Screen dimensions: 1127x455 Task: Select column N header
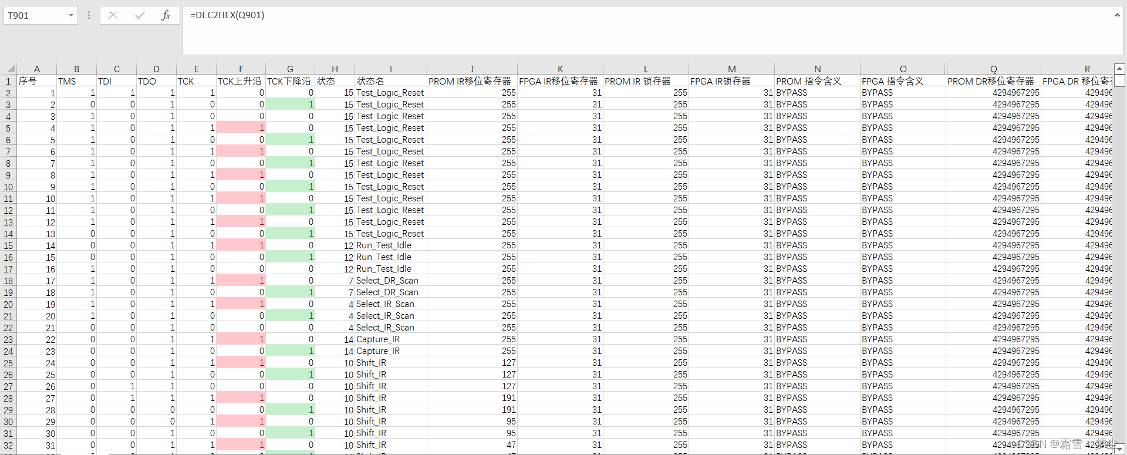click(x=817, y=69)
